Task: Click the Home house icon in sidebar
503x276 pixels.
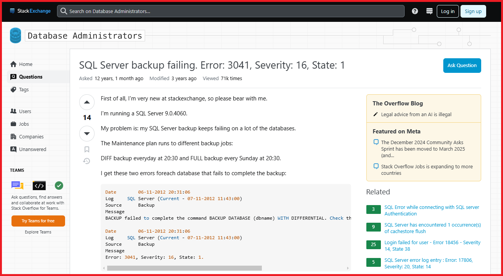Action: click(x=13, y=64)
